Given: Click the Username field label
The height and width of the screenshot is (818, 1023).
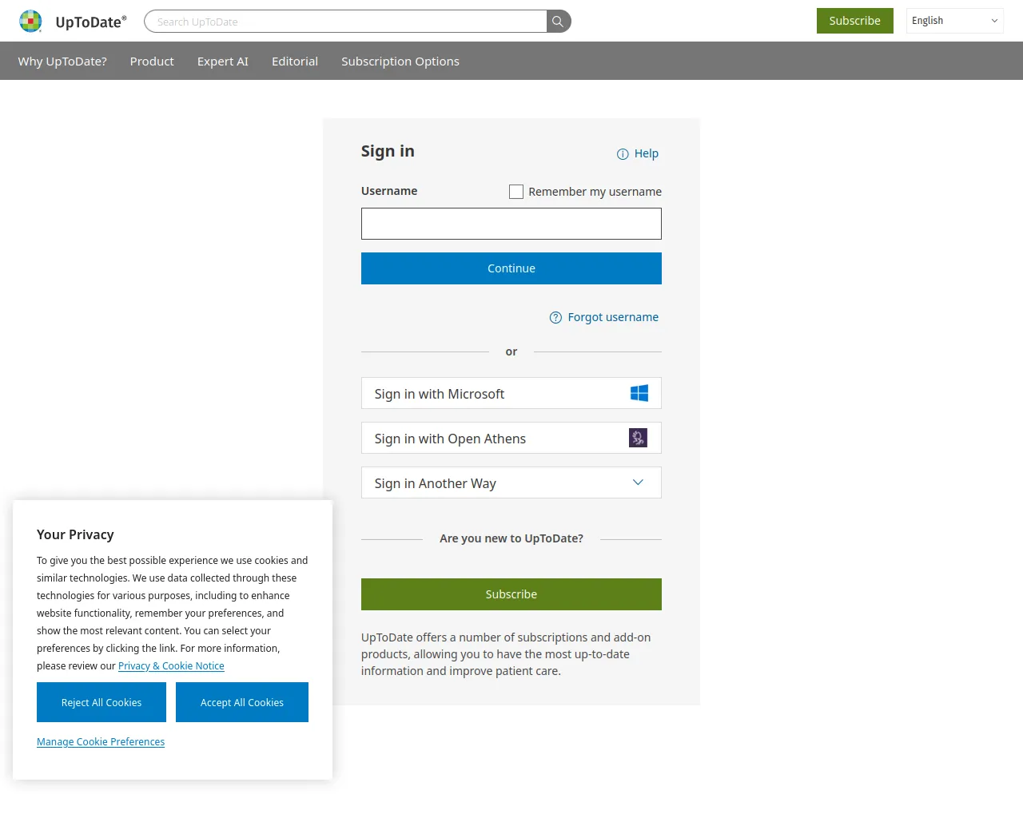Looking at the screenshot, I should [x=389, y=191].
